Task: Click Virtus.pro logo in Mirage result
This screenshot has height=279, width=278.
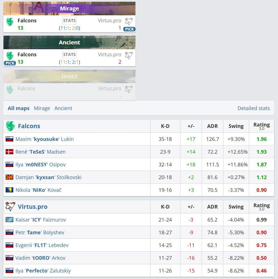Action: coord(129,22)
